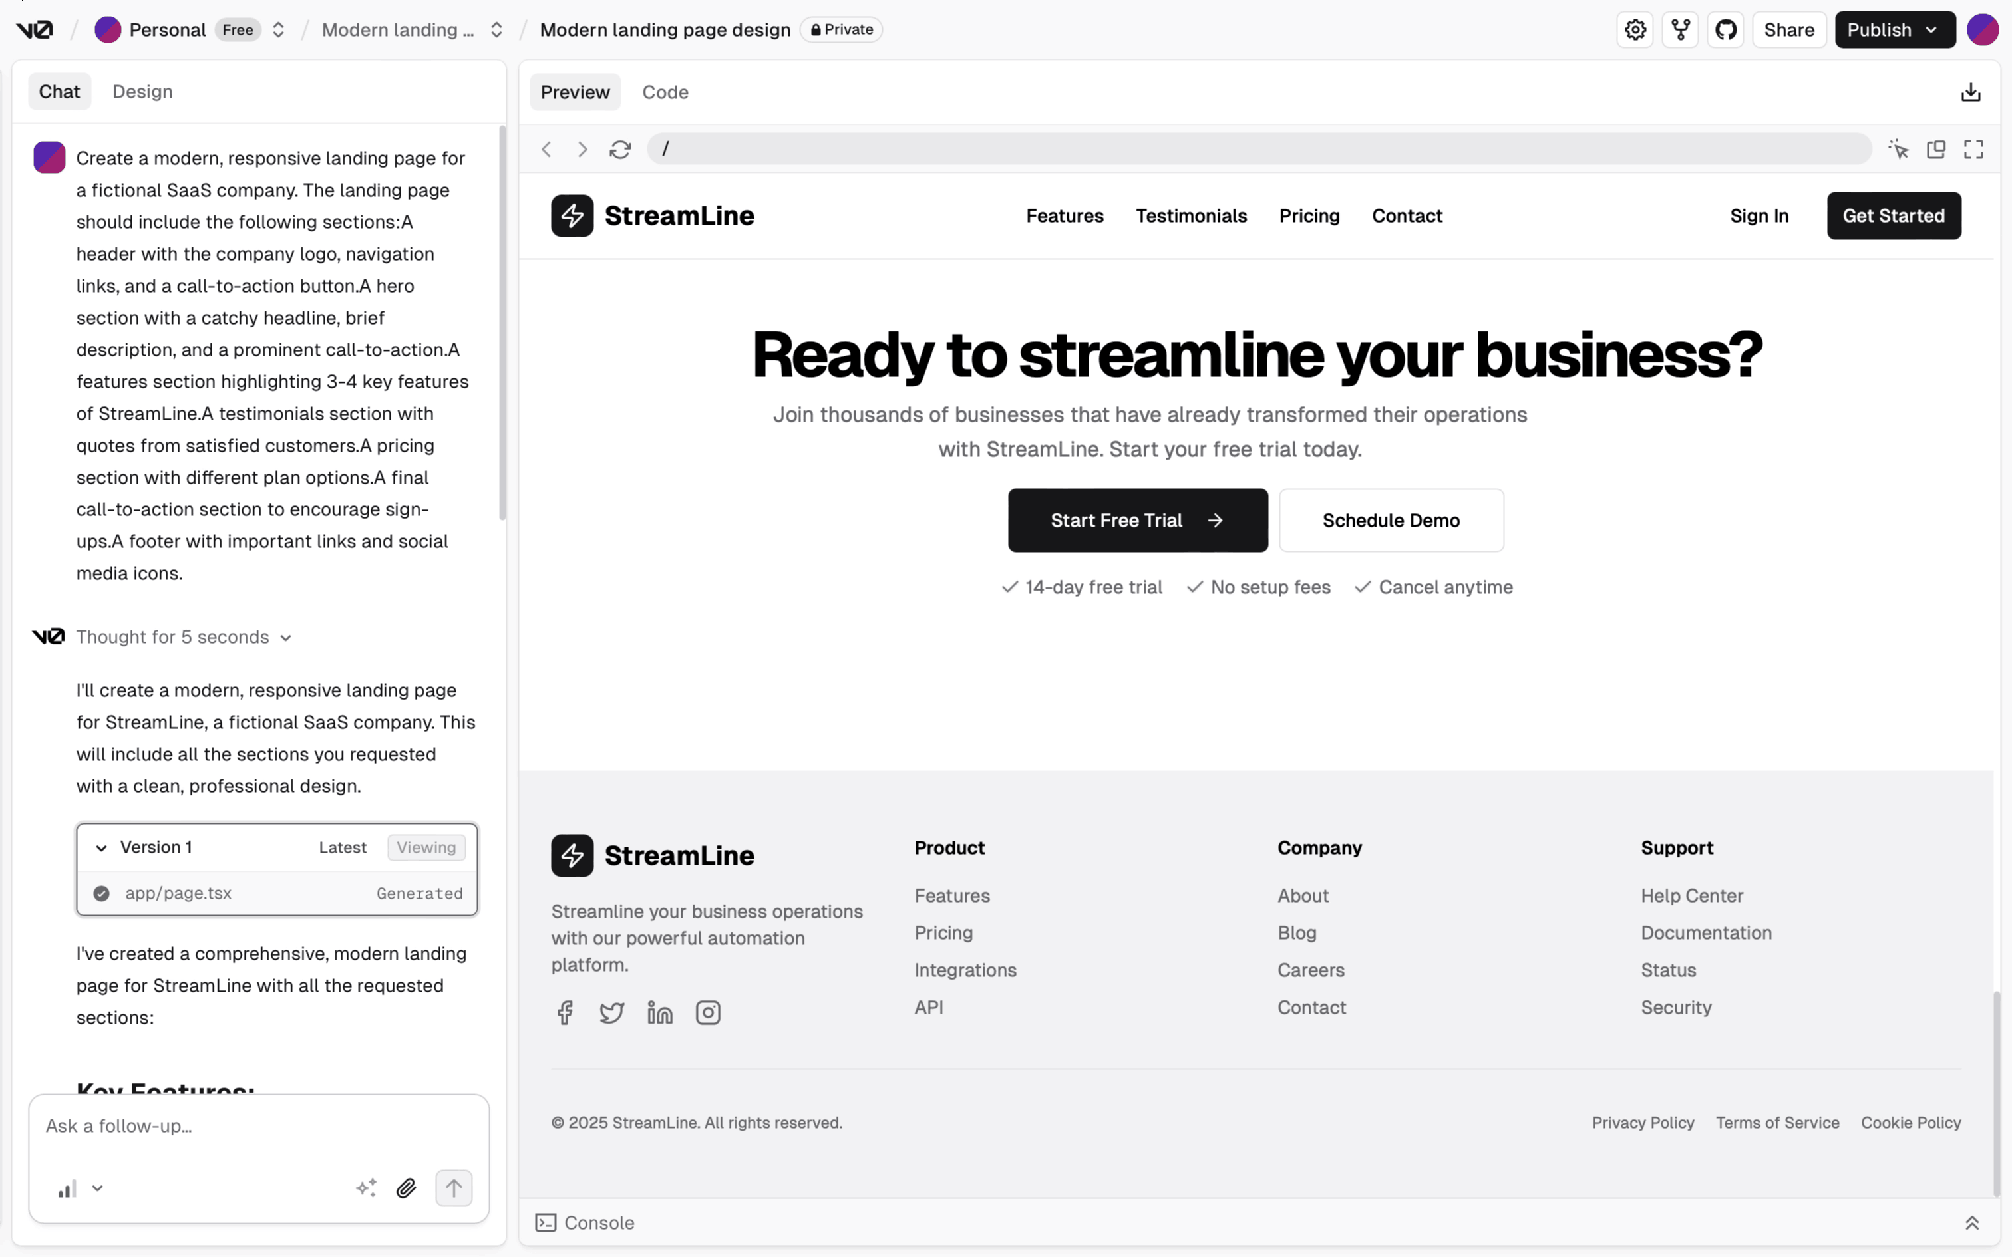Open the GitHub integration icon
This screenshot has height=1257, width=2012.
[x=1725, y=30]
